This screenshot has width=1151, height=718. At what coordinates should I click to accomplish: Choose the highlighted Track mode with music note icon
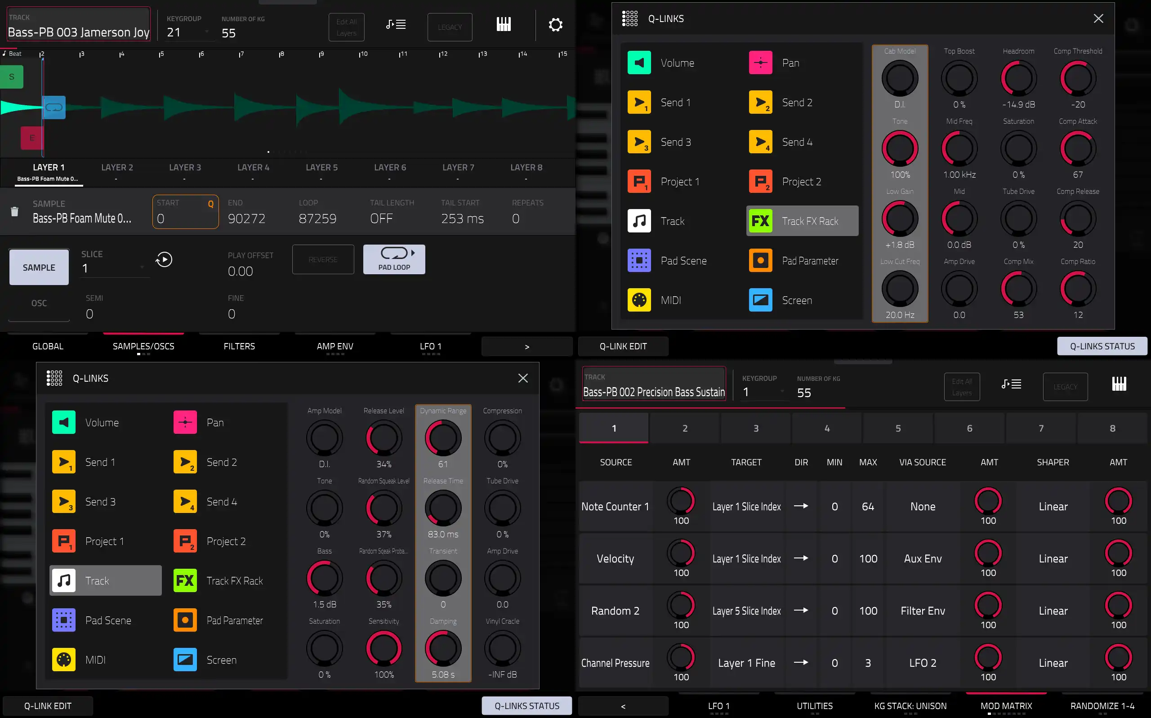(105, 580)
